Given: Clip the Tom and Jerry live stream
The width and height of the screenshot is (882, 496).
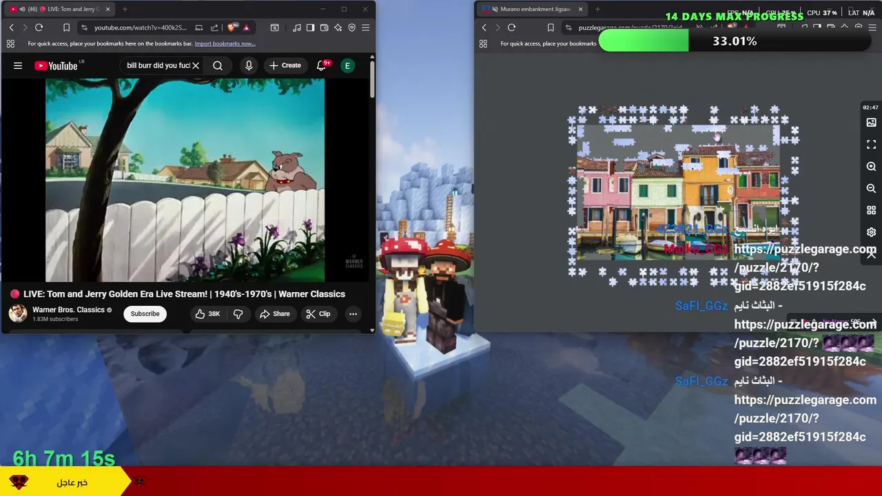Looking at the screenshot, I should [x=318, y=313].
